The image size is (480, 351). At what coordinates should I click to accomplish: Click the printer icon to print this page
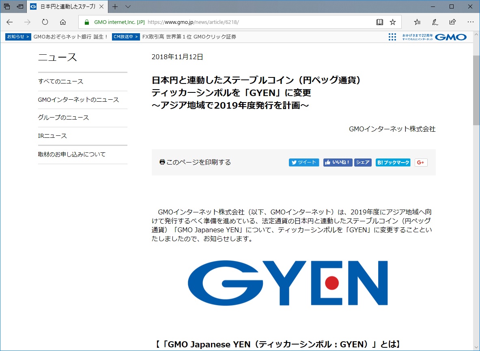click(x=162, y=162)
